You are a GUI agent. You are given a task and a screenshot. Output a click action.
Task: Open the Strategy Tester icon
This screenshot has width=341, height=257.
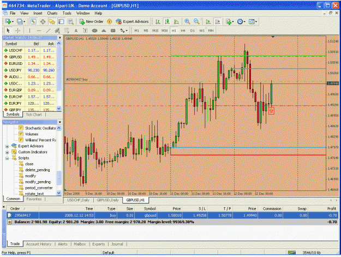70,21
